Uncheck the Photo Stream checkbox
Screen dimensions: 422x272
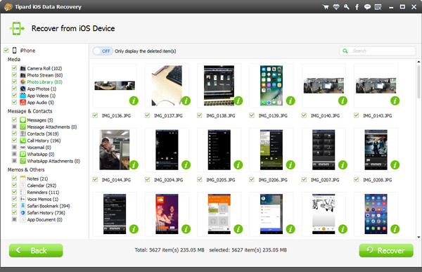14,75
